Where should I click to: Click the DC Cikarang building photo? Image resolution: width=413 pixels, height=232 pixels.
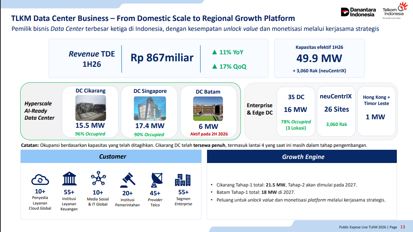pyautogui.click(x=91, y=108)
